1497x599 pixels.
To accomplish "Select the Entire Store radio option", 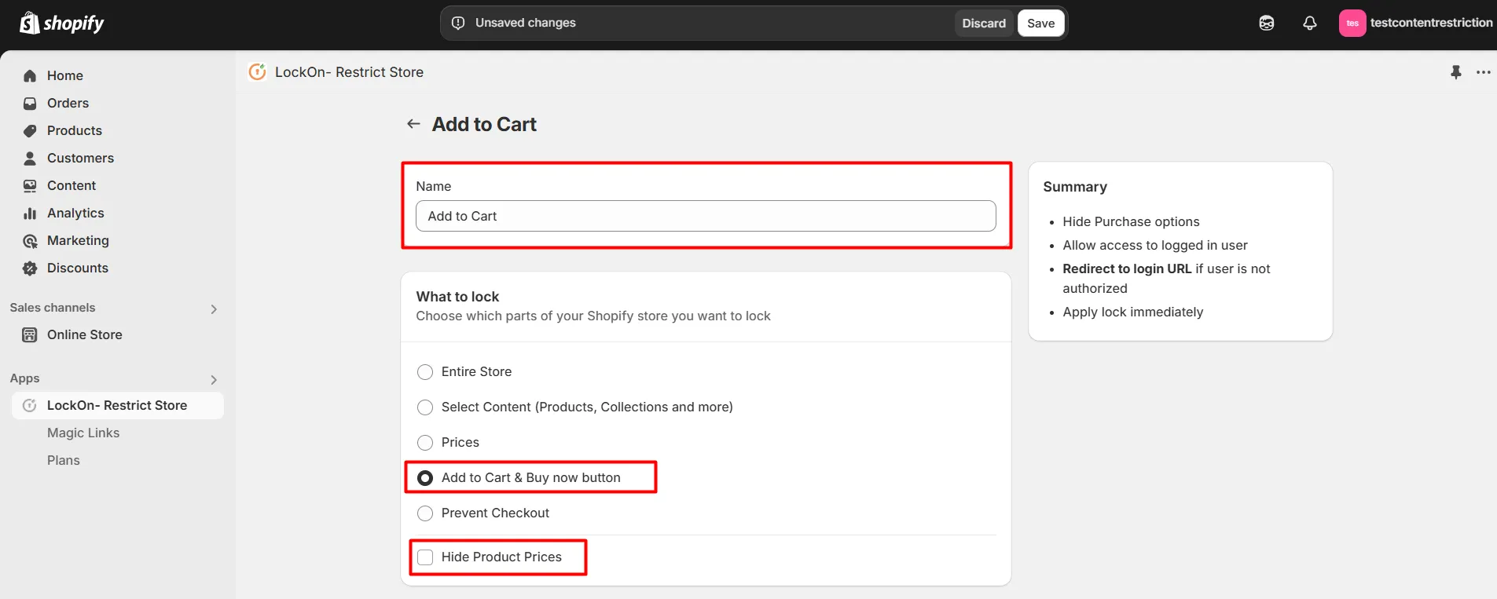I will (x=425, y=371).
